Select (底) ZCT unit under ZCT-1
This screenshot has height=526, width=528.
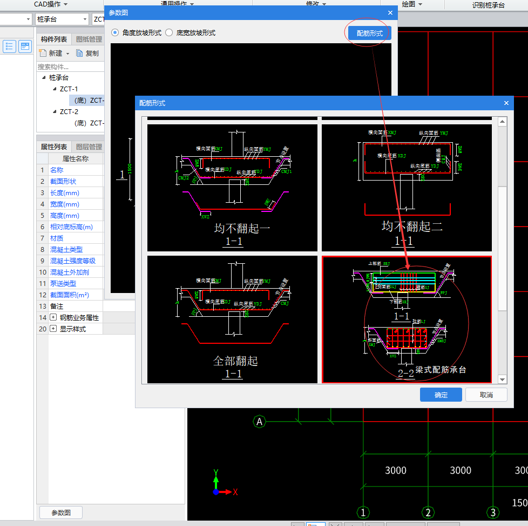pyautogui.click(x=87, y=101)
